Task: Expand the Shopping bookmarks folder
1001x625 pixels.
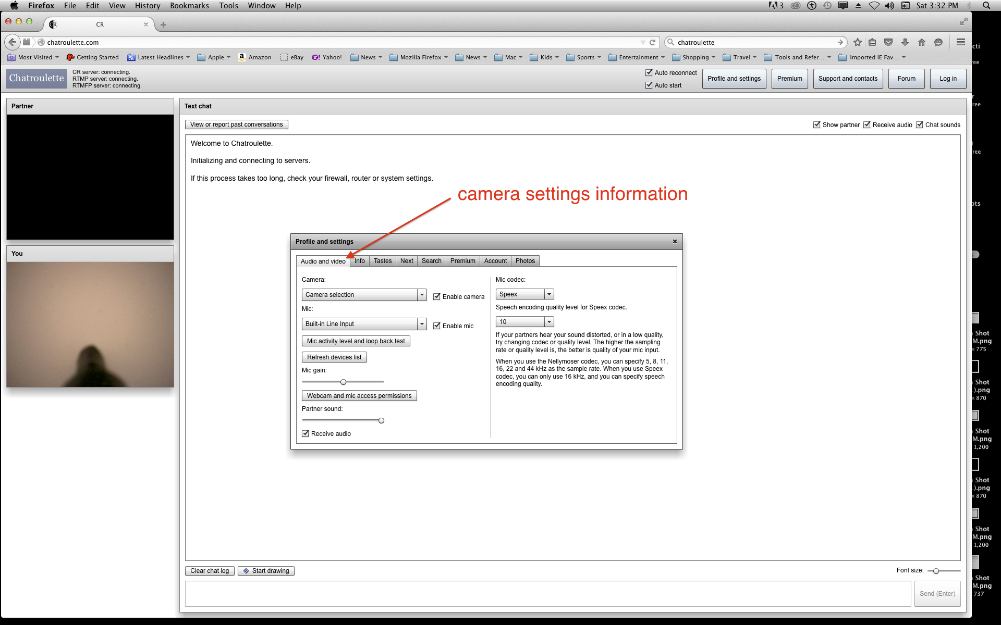Action: click(x=694, y=57)
